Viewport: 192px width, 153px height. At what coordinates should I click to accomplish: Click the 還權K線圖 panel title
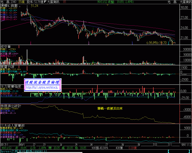point(9,6)
